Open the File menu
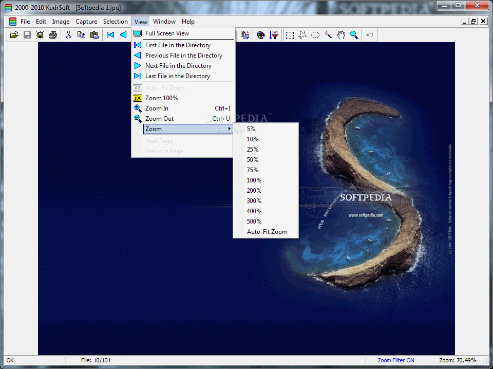The height and width of the screenshot is (369, 493). pos(25,22)
